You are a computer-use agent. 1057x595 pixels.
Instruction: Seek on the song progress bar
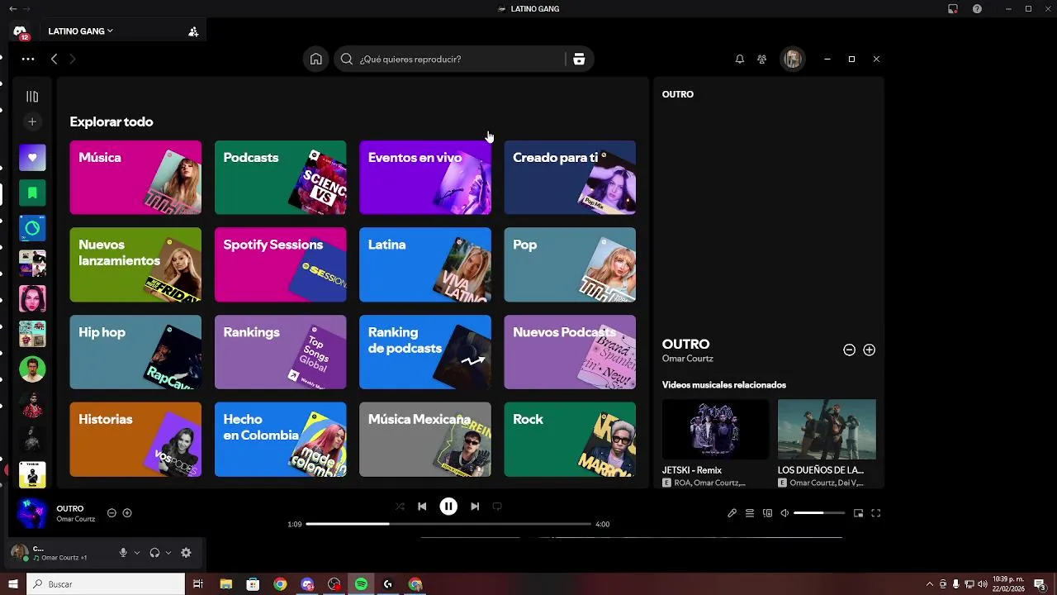pyautogui.click(x=448, y=524)
